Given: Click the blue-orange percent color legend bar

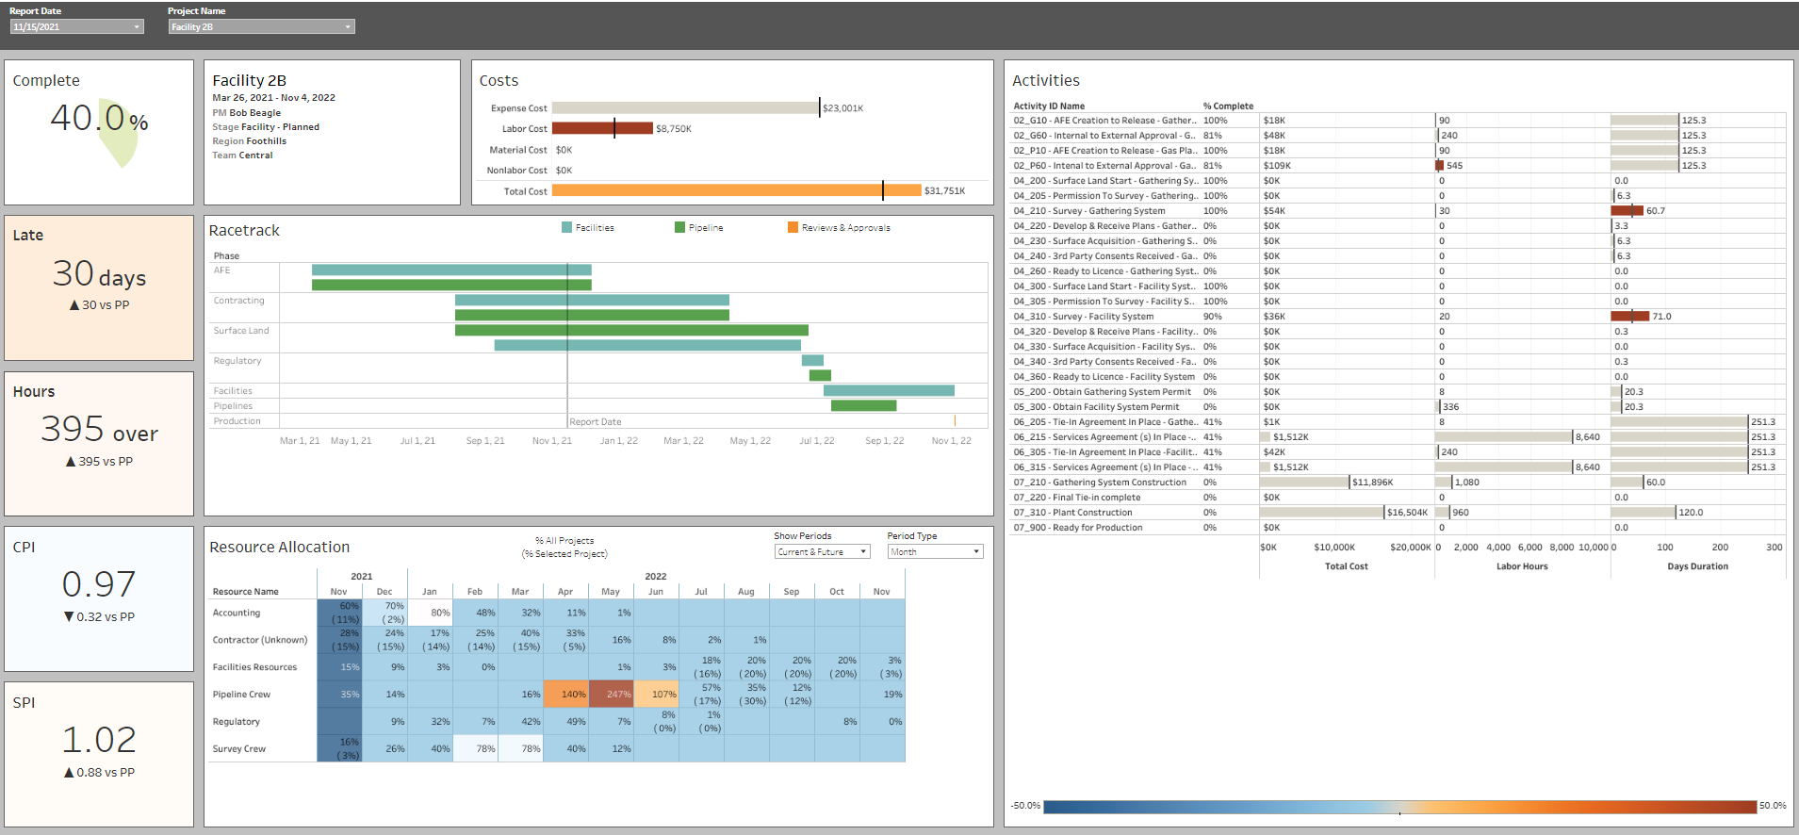Looking at the screenshot, I should [1399, 807].
